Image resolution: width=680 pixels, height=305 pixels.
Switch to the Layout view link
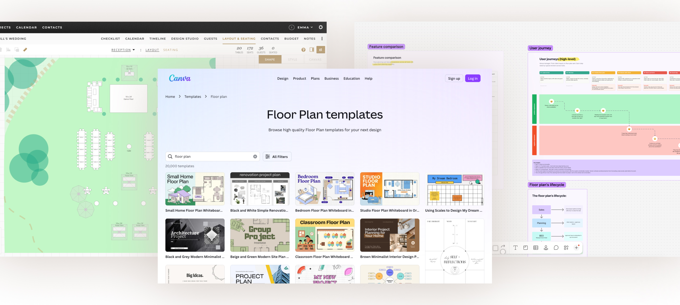[x=152, y=50]
